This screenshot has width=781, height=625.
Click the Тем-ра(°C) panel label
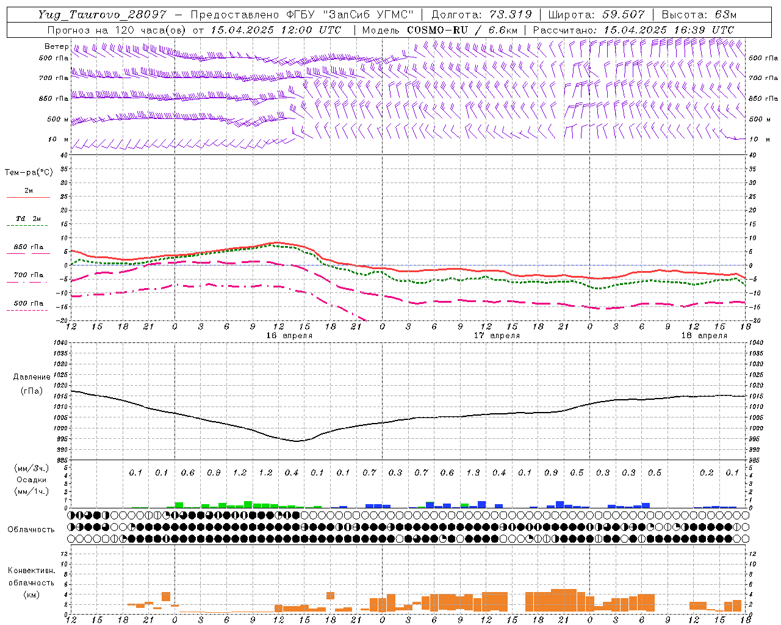pyautogui.click(x=29, y=173)
